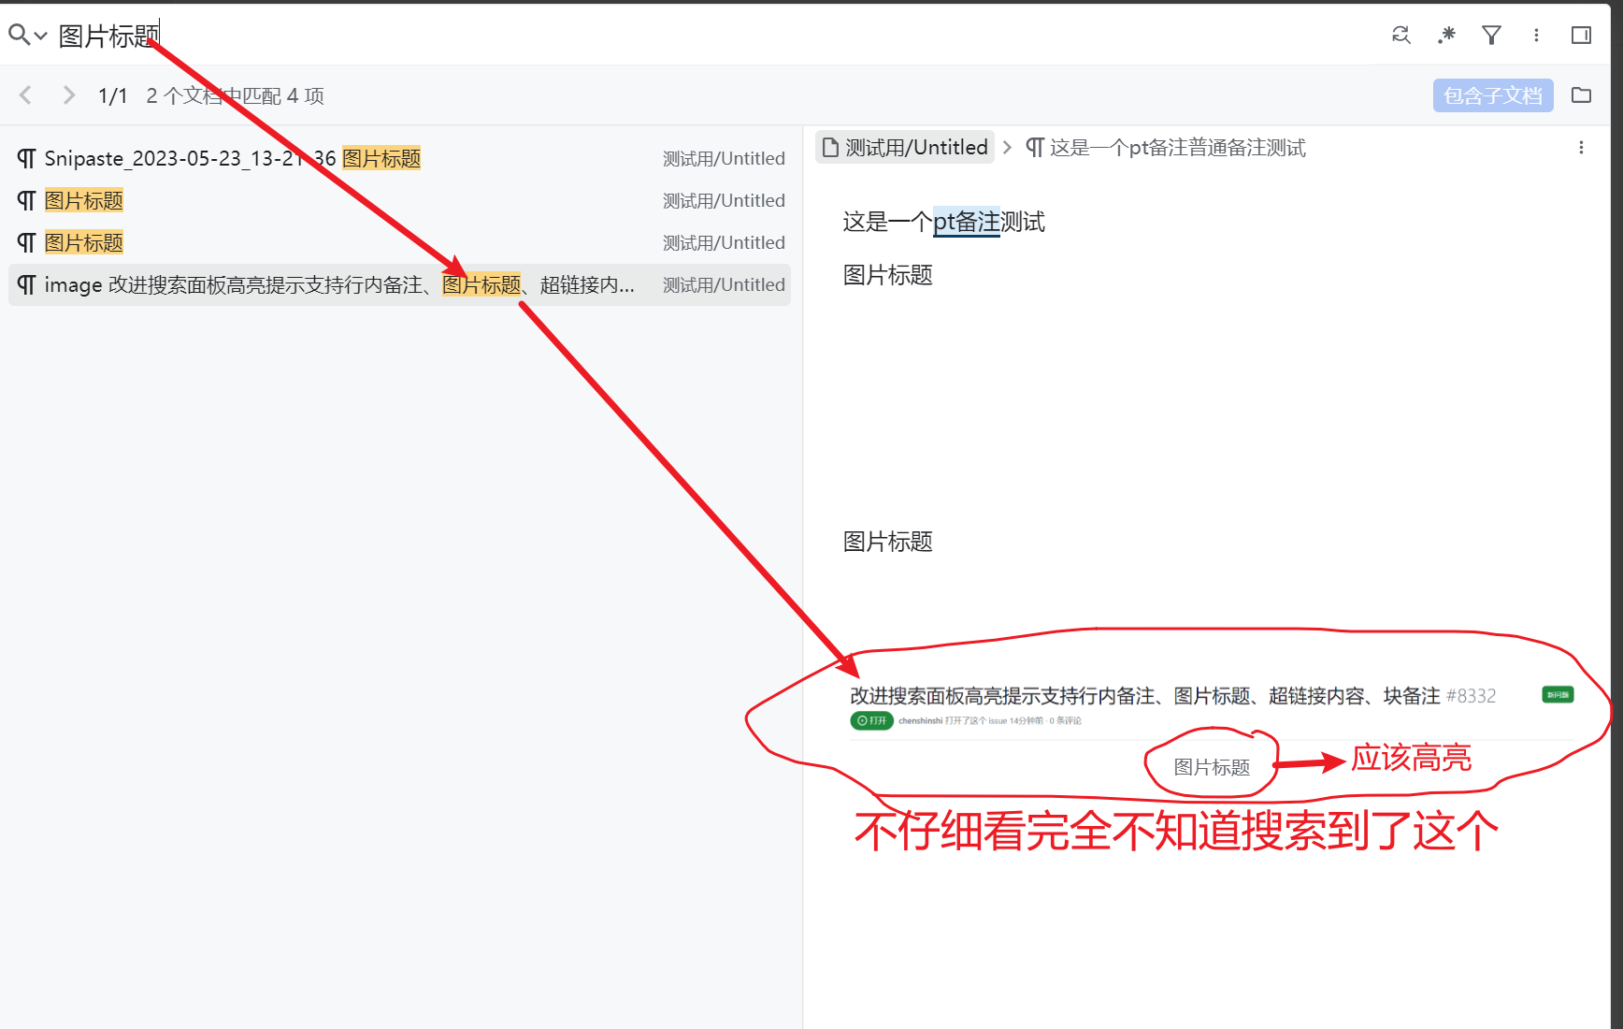Image resolution: width=1623 pixels, height=1029 pixels.
Task: Click the panel layout toggle icon
Action: pyautogui.click(x=1581, y=35)
